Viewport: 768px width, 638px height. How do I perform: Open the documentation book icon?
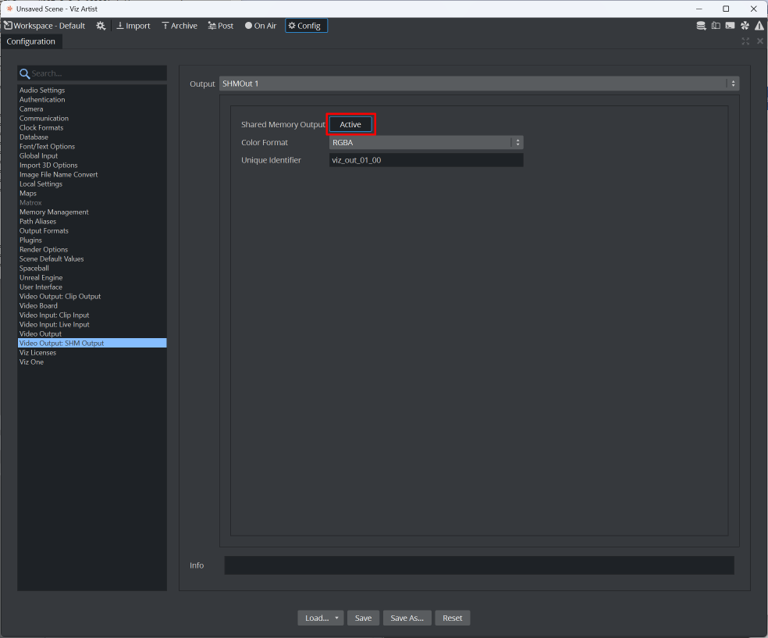point(716,26)
